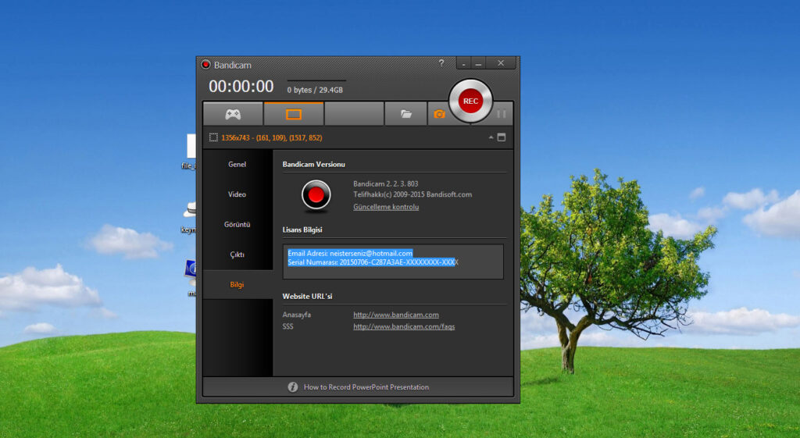Take a screenshot with the camera icon
Image resolution: width=800 pixels, height=438 pixels.
click(439, 114)
